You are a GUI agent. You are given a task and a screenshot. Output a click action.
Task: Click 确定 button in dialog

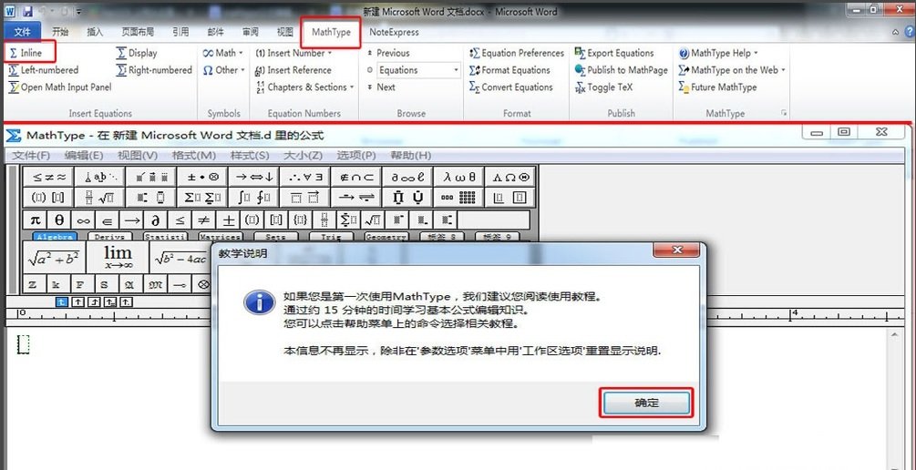click(646, 403)
